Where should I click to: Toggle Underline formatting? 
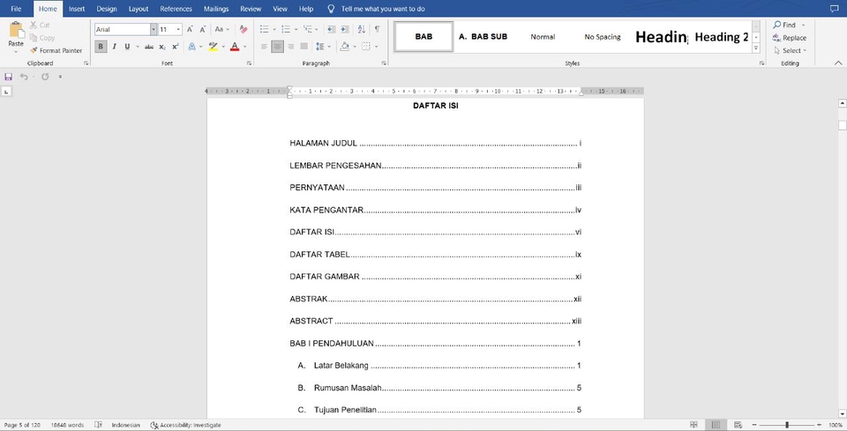point(127,47)
